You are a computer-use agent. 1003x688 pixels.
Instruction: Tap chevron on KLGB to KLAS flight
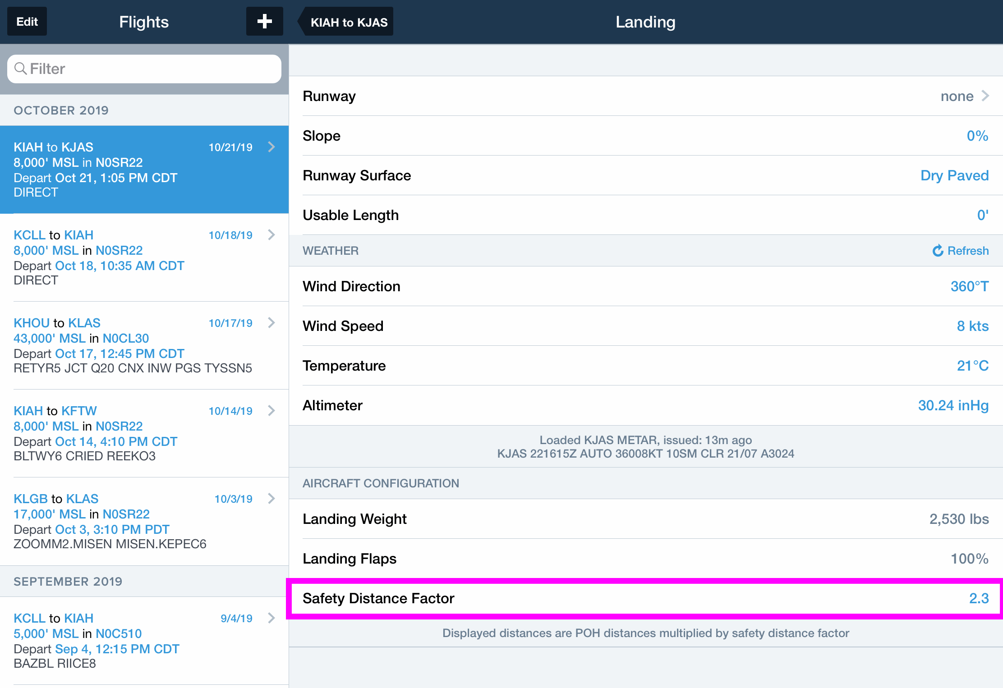tap(271, 499)
